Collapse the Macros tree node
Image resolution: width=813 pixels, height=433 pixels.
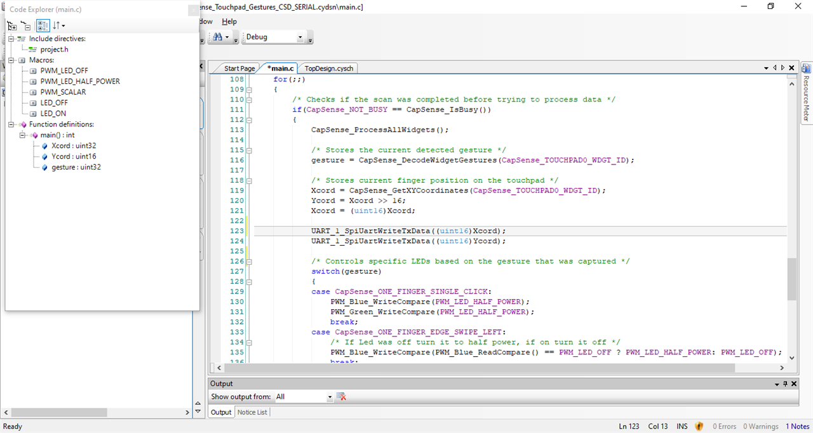[11, 60]
